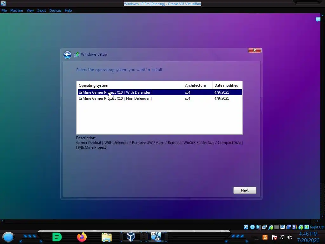Click the Action Center flag tray icon
The height and width of the screenshot is (244, 325).
274,237
